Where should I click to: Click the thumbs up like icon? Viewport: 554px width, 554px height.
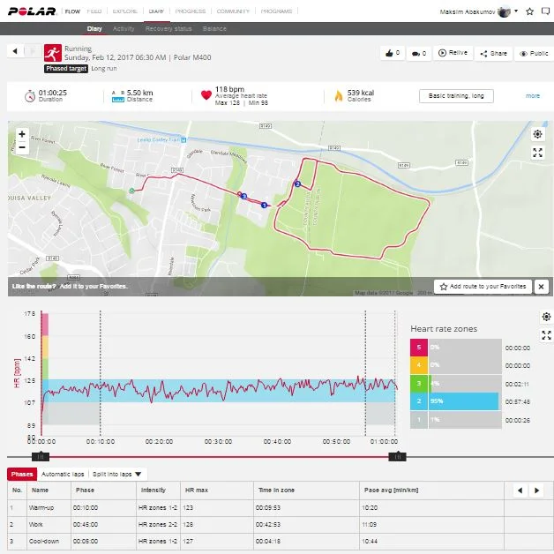click(x=391, y=53)
